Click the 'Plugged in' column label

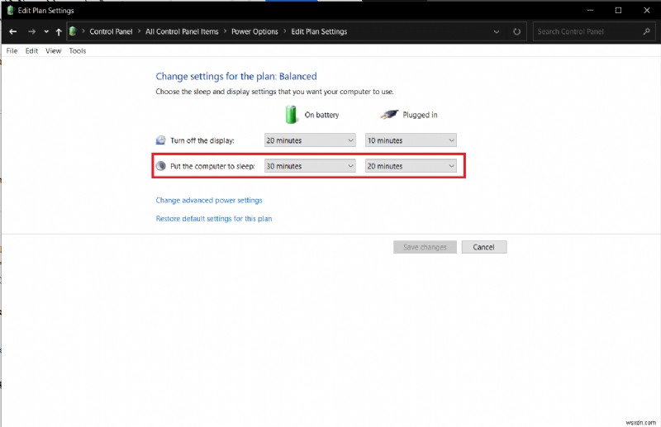(x=420, y=115)
